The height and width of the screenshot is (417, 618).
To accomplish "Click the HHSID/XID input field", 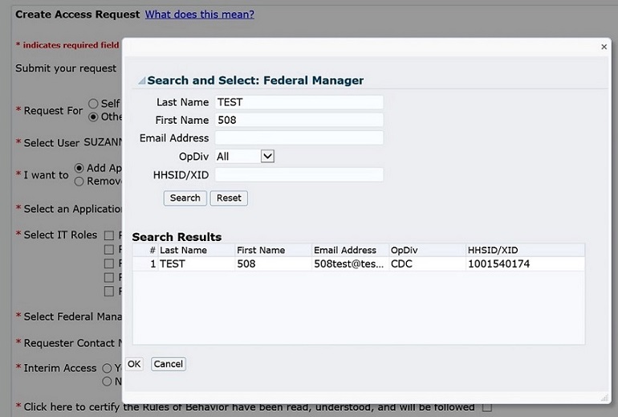I will tap(299, 174).
